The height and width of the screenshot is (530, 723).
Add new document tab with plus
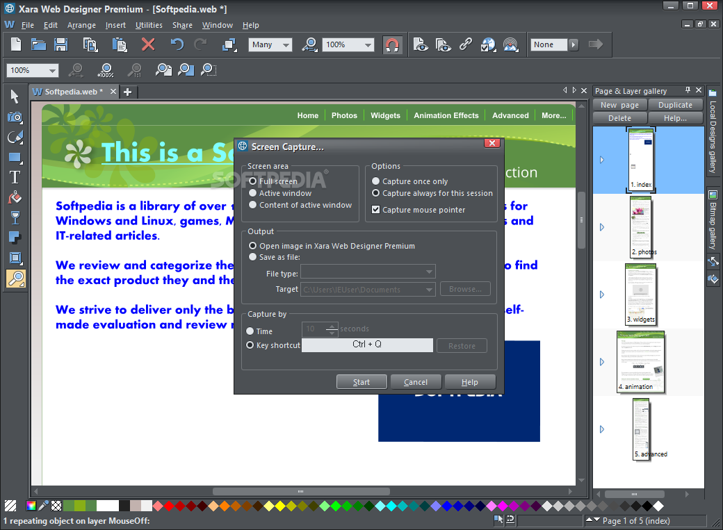click(x=128, y=92)
